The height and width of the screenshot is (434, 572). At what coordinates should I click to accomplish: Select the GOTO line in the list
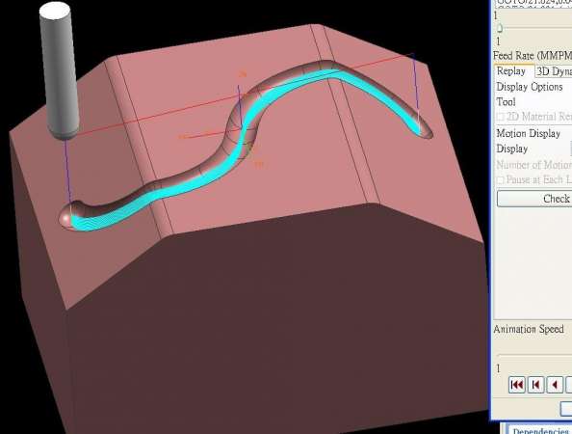tap(533, 3)
